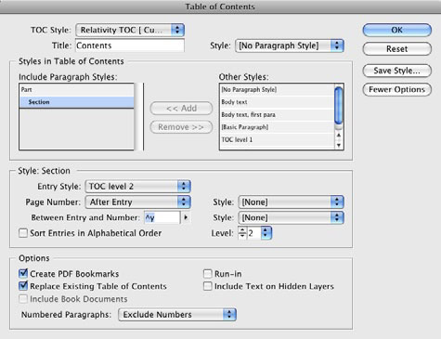The height and width of the screenshot is (339, 441).
Task: Open the TOC Style dropdown
Action: (130, 30)
